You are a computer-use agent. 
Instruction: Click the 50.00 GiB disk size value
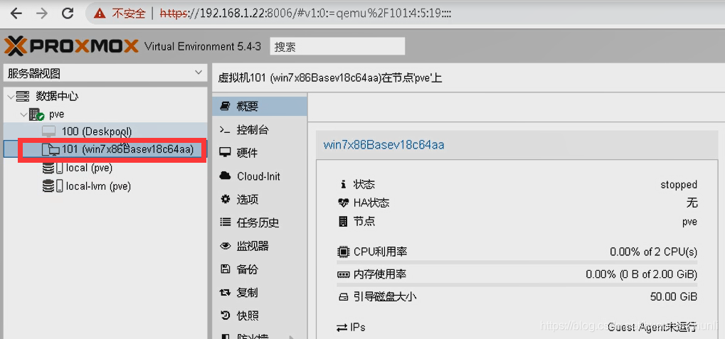(674, 296)
